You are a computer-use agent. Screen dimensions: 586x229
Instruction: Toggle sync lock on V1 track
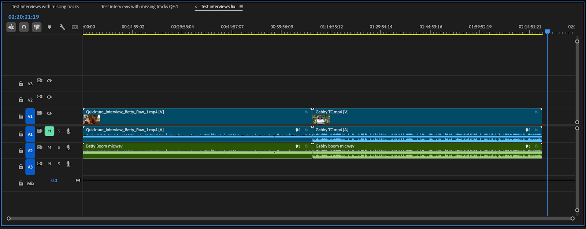[40, 113]
